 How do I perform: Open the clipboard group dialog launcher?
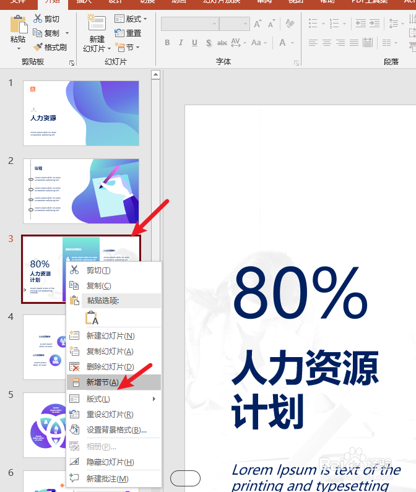click(72, 63)
